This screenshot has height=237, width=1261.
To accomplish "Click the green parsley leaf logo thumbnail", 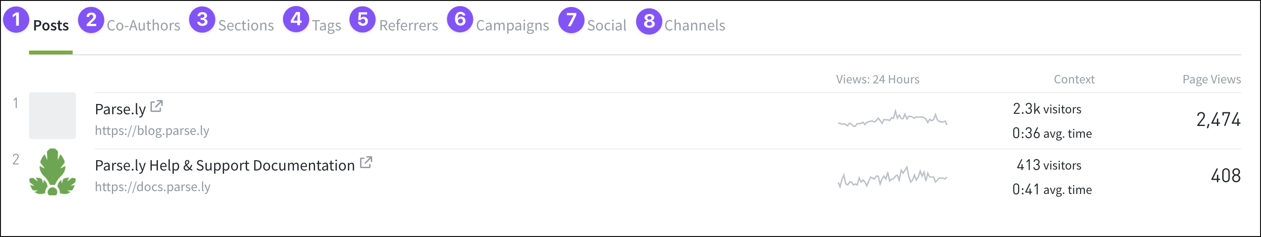I will pos(53,172).
